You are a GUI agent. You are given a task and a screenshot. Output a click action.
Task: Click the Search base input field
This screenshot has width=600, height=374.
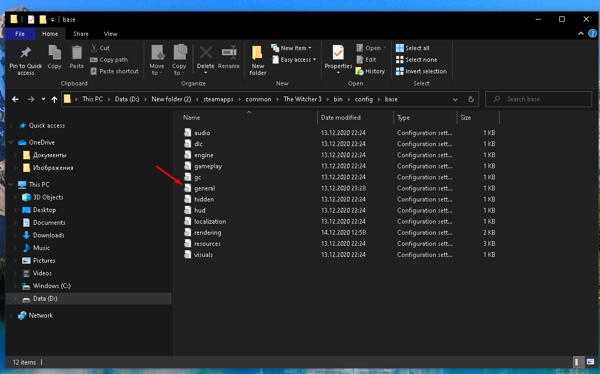539,99
